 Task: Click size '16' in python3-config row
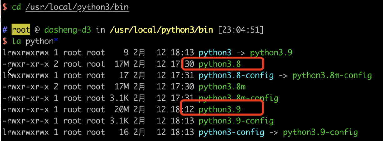click(x=124, y=132)
